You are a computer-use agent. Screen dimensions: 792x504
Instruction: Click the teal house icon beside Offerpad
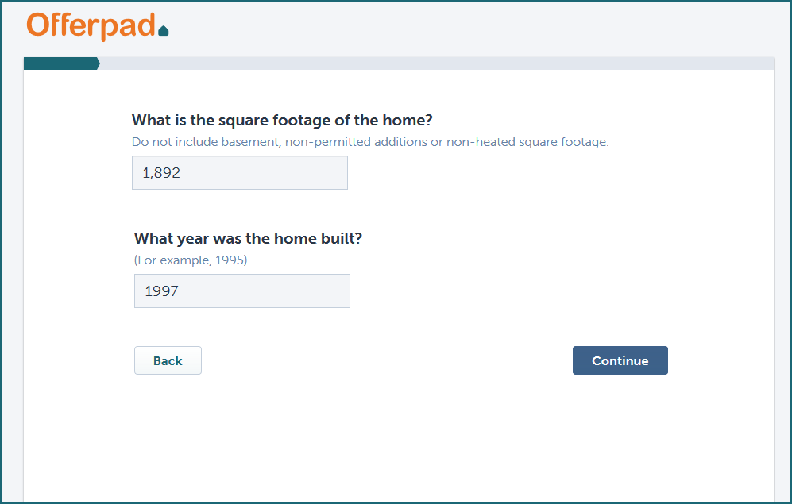(164, 31)
